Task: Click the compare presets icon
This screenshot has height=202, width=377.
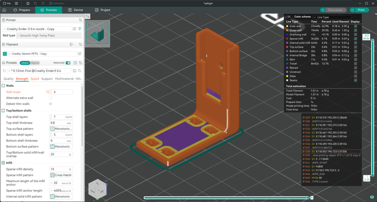Action: (80, 63)
